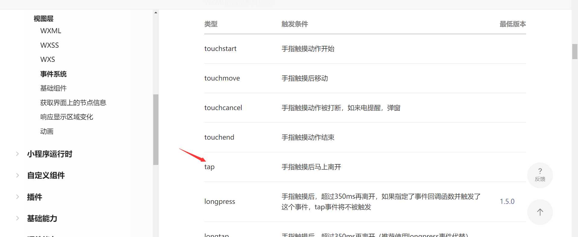Viewport: 578px width, 237px height.
Task: Click the back-to-top arrow button
Action: pos(540,212)
